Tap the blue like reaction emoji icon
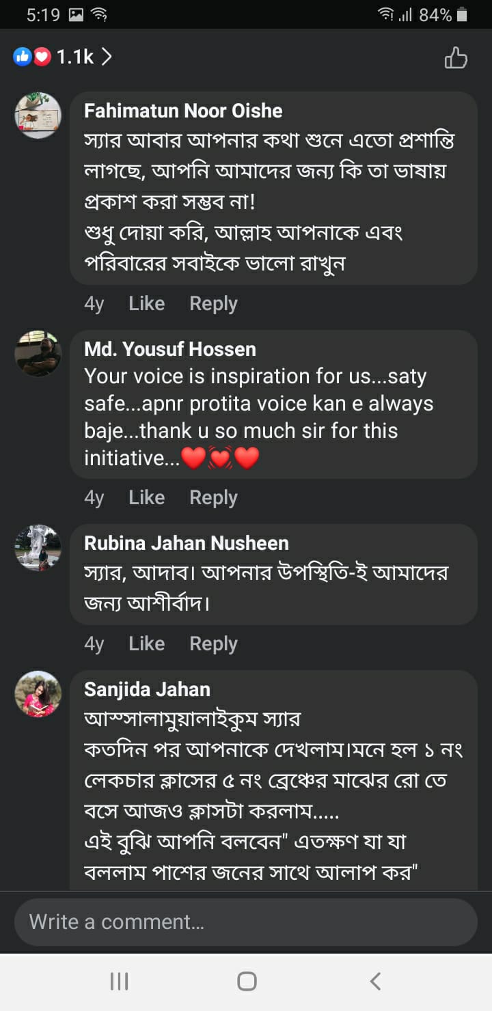The image size is (492, 1011). 23,57
